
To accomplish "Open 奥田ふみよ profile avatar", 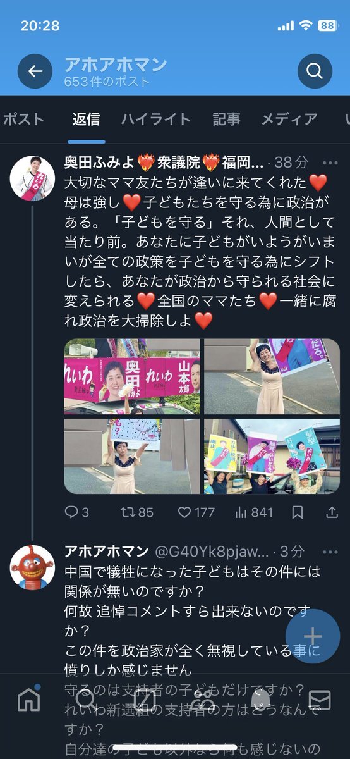I will tap(32, 178).
